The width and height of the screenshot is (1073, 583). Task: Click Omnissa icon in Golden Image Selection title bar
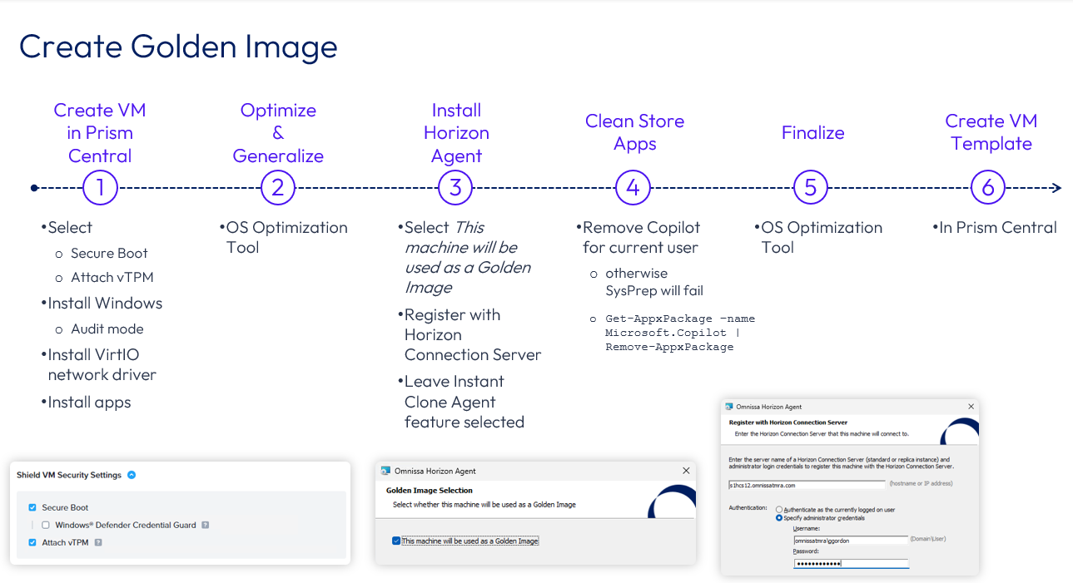point(385,471)
